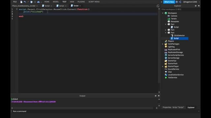This screenshot has height=118, width=211.
Task: Click the popout editor icon above the scrollbar
Action: pos(158,6)
